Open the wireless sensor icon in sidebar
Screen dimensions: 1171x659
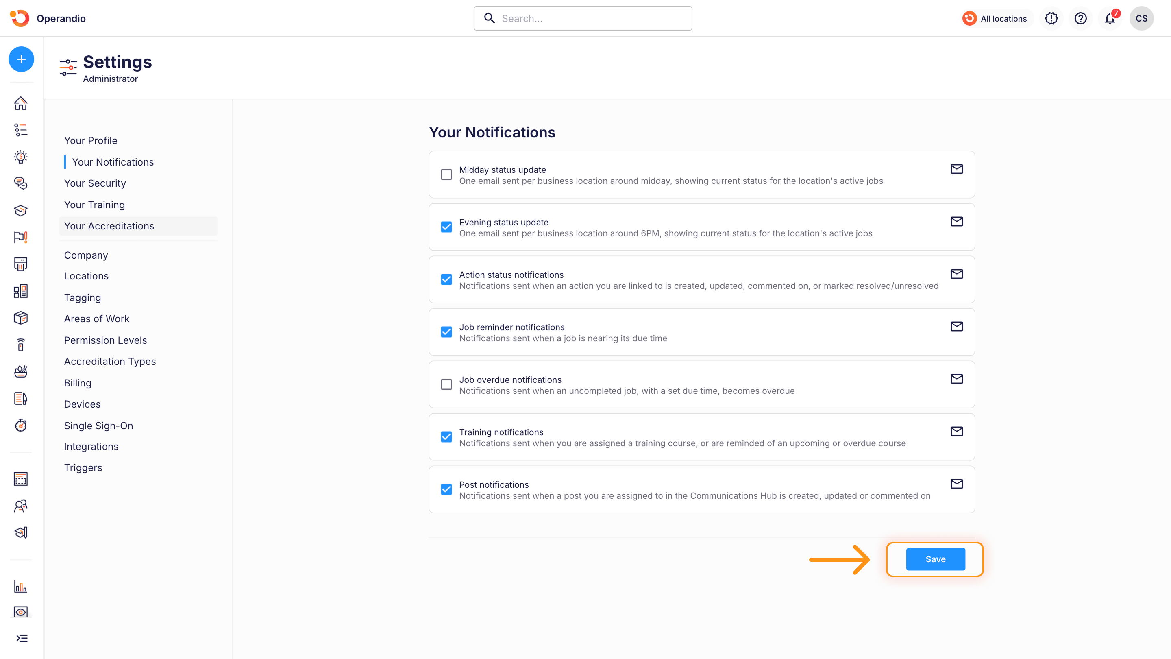click(x=21, y=345)
